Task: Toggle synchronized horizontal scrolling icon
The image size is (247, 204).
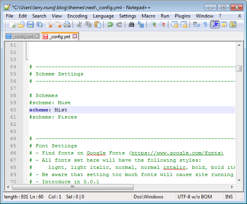Action: [x=184, y=25]
